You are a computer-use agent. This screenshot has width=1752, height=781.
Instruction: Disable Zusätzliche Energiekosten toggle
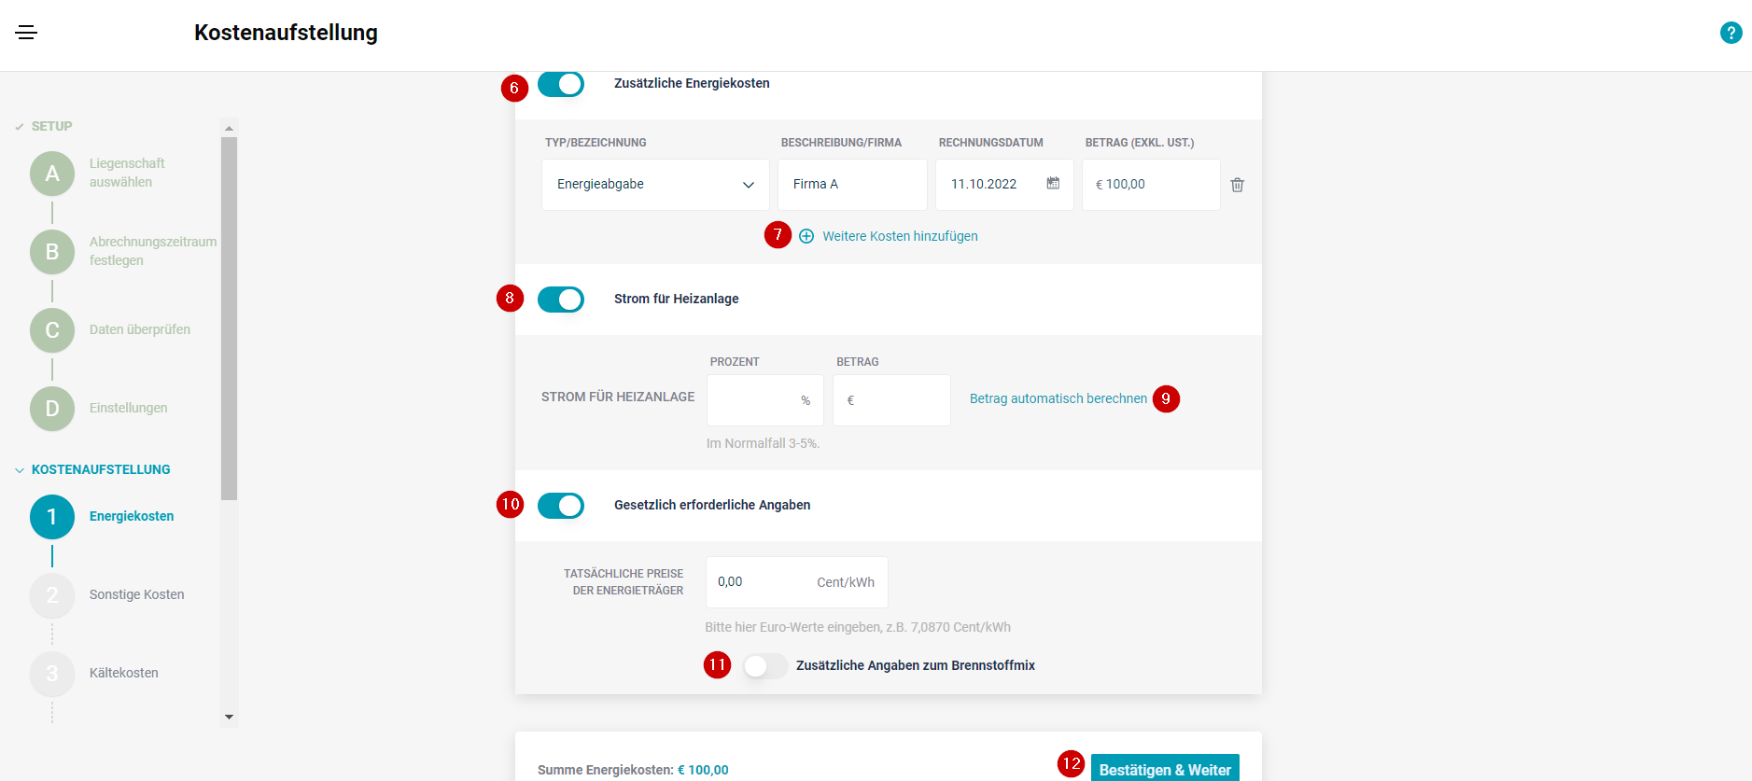tap(561, 84)
